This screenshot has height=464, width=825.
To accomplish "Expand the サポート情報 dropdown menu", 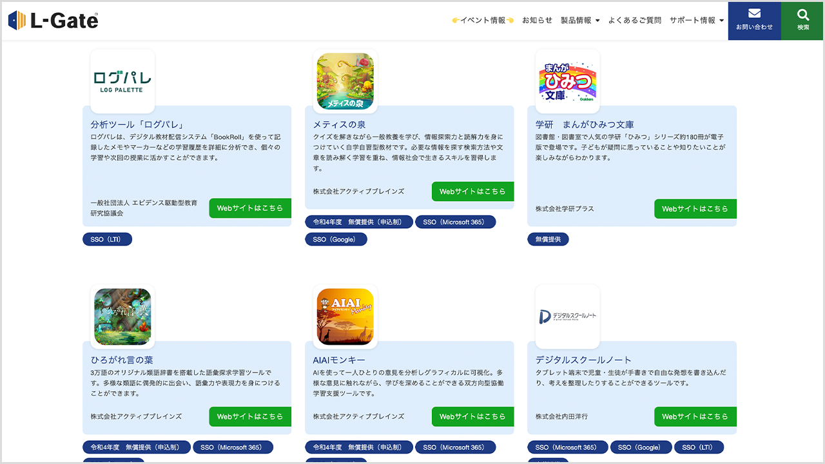I will (697, 21).
